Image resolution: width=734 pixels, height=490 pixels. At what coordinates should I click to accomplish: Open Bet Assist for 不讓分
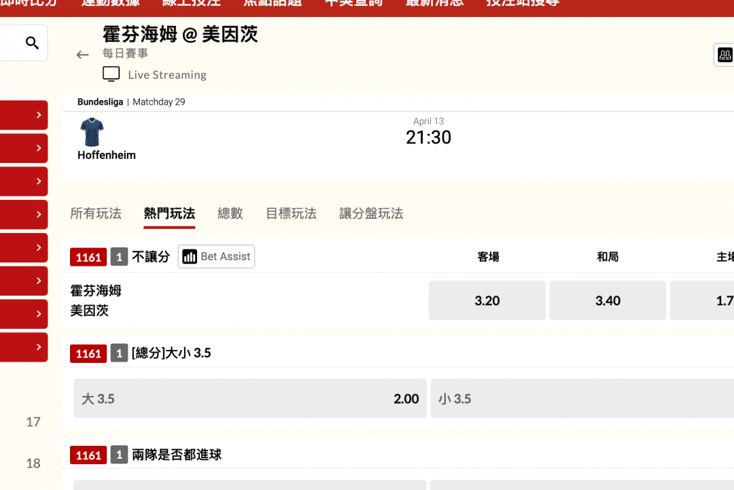pos(216,256)
